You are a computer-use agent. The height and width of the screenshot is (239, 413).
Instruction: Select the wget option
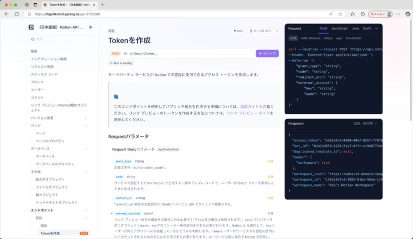[339, 38]
